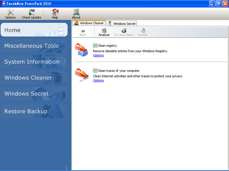Open System Information in the sidebar
This screenshot has height=171, width=229.
coord(34,62)
